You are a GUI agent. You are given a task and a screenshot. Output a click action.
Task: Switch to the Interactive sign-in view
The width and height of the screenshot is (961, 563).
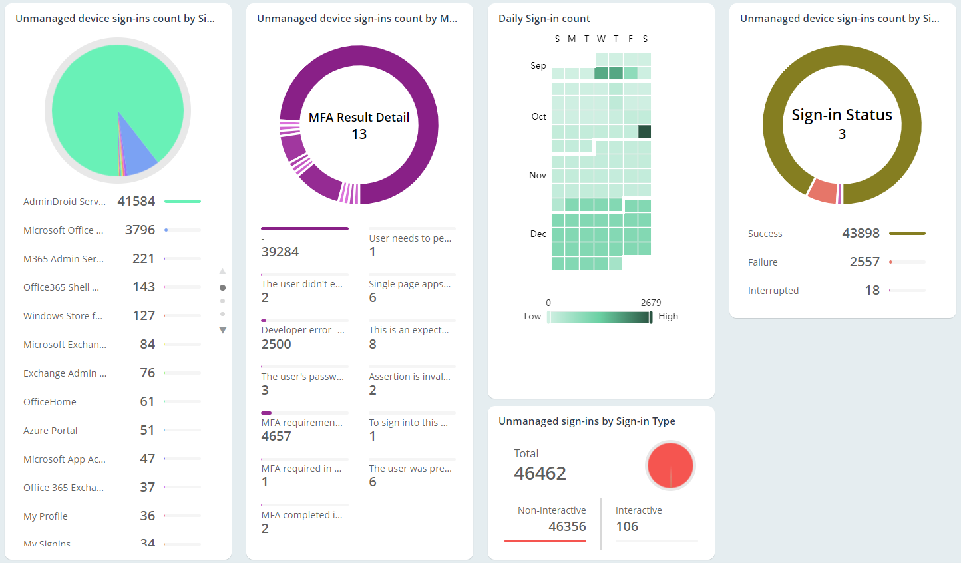[x=639, y=518]
